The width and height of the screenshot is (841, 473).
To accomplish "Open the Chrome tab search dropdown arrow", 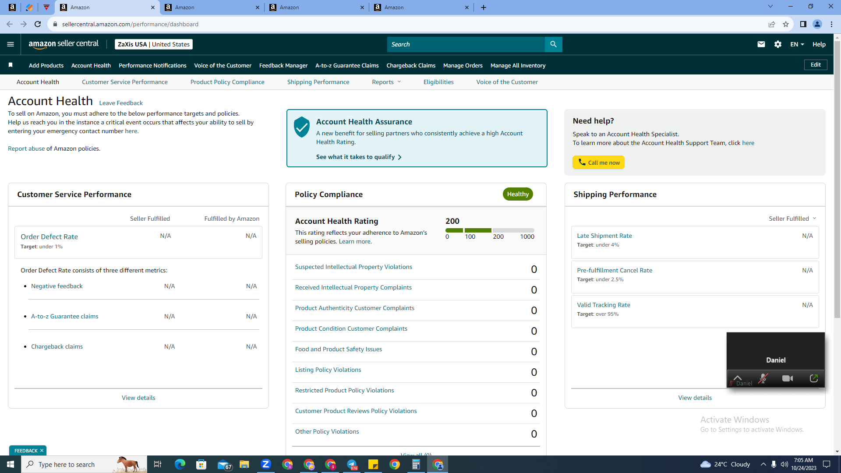I will 770,7.
